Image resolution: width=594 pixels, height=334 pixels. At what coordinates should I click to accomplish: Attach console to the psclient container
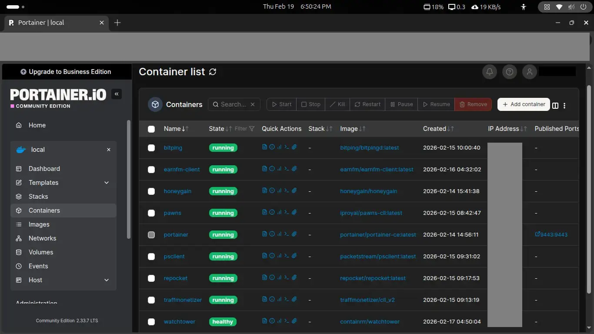(294, 256)
